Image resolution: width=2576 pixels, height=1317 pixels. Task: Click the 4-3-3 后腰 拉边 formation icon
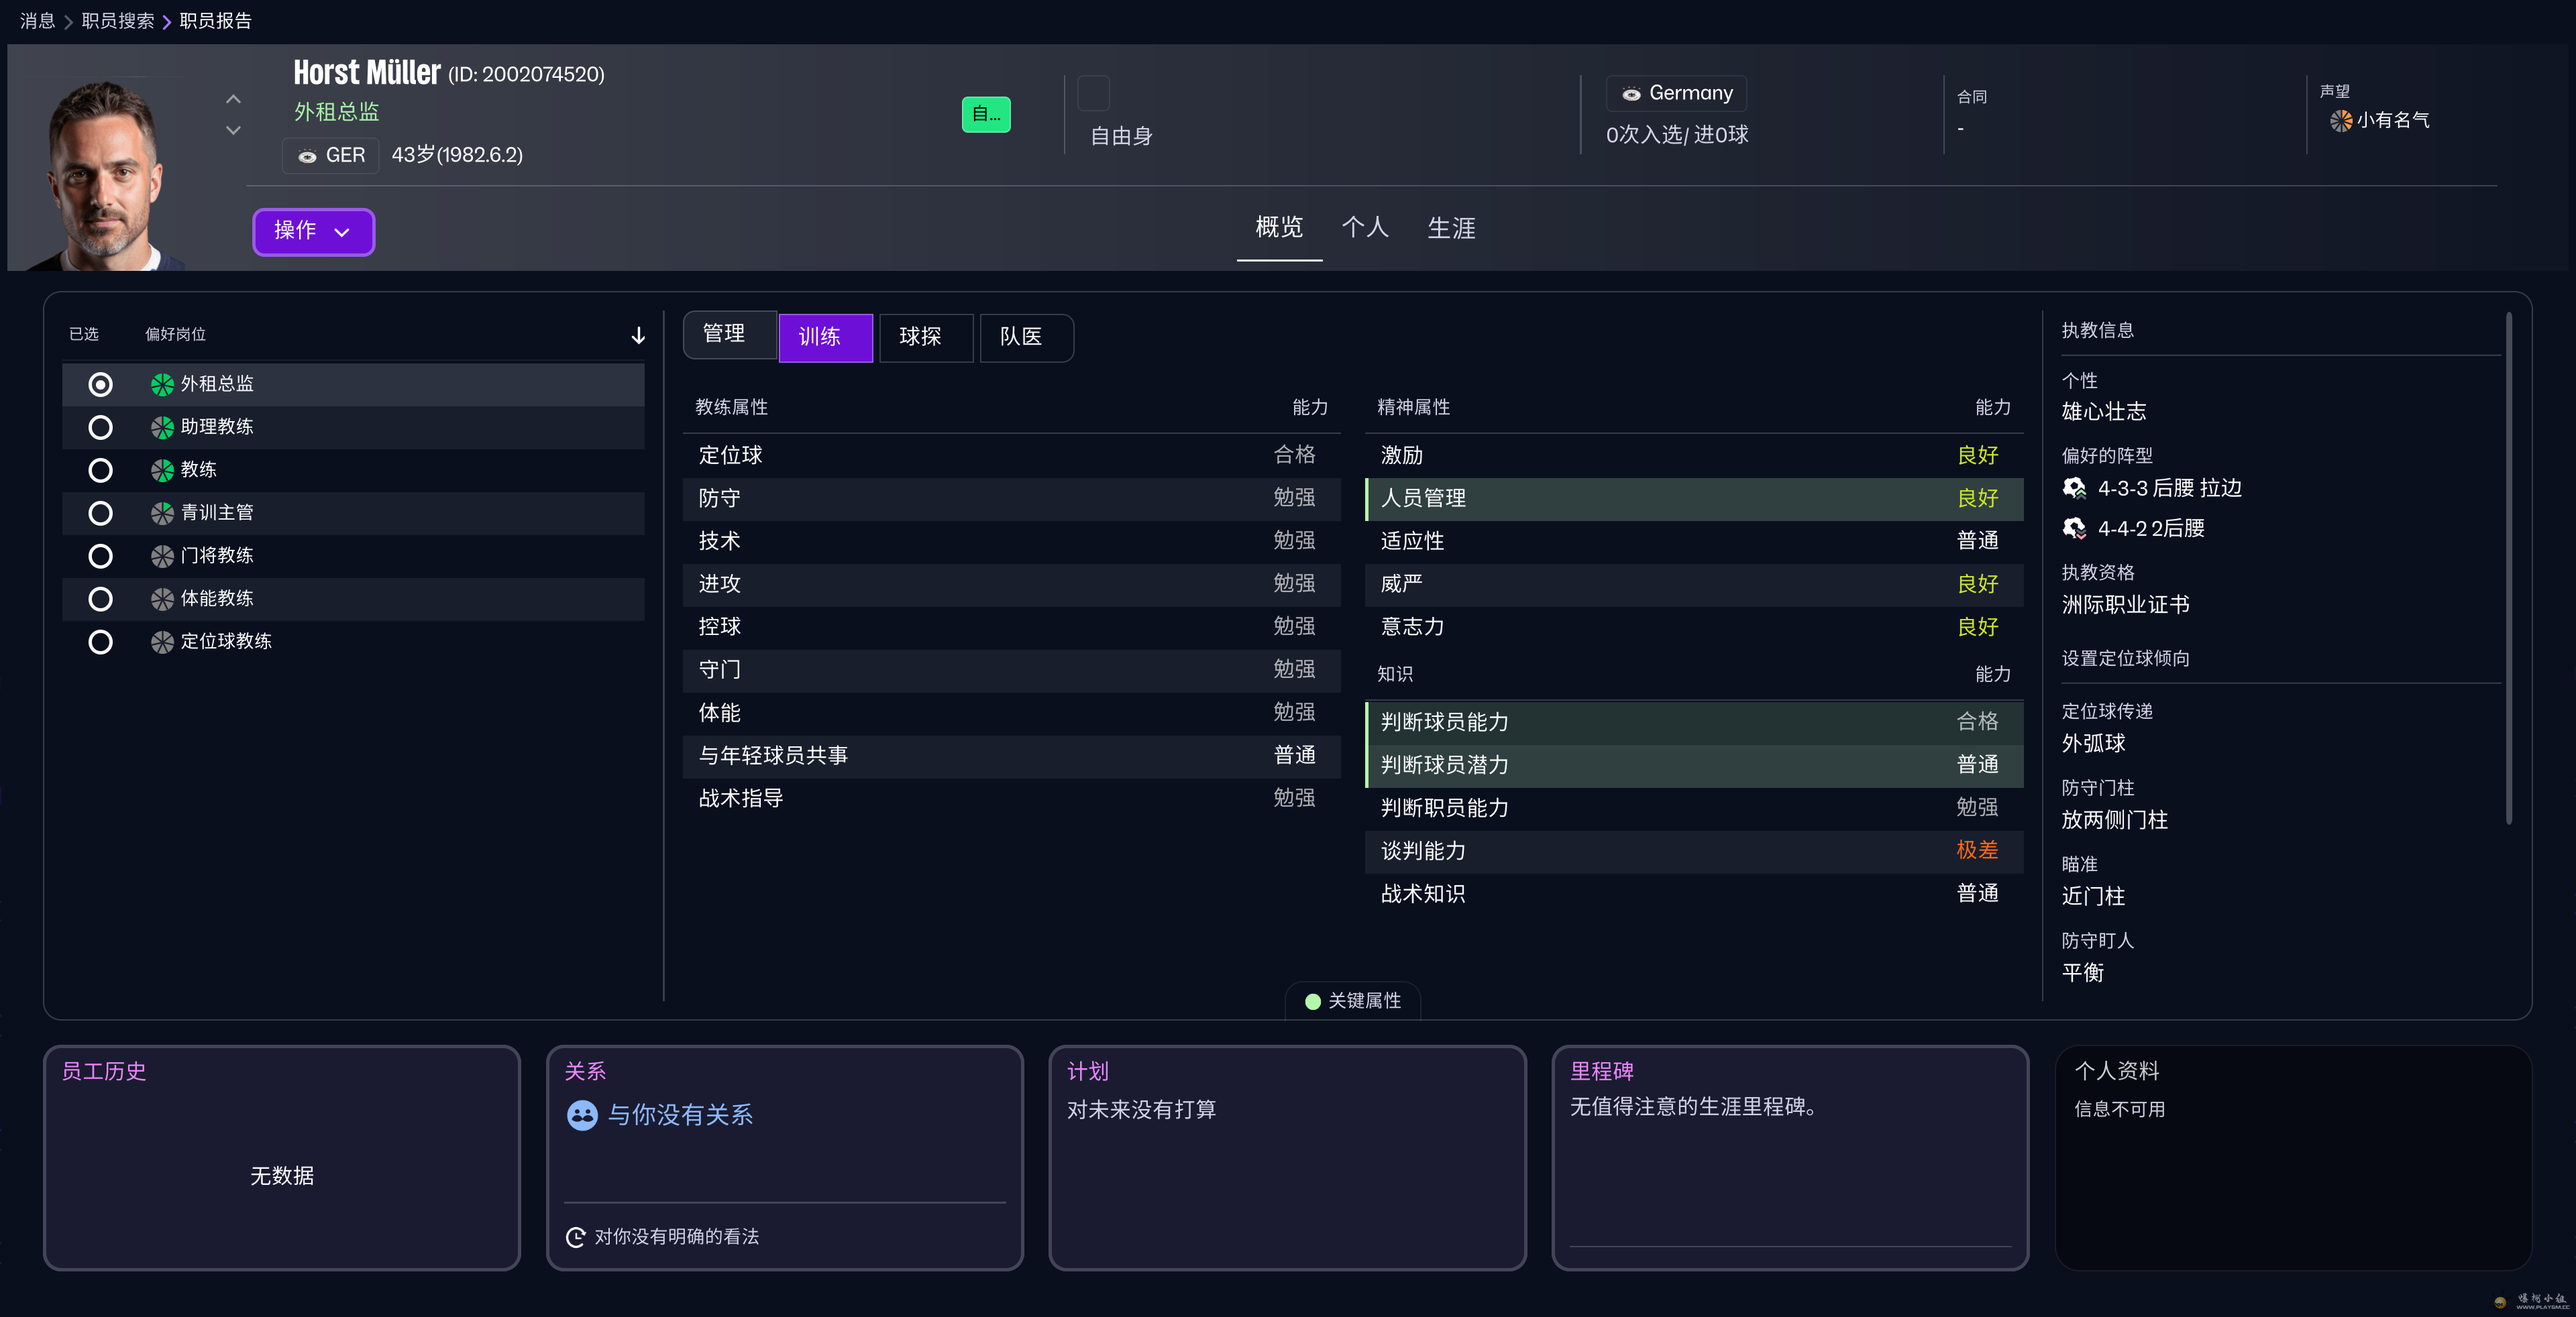coord(2074,488)
